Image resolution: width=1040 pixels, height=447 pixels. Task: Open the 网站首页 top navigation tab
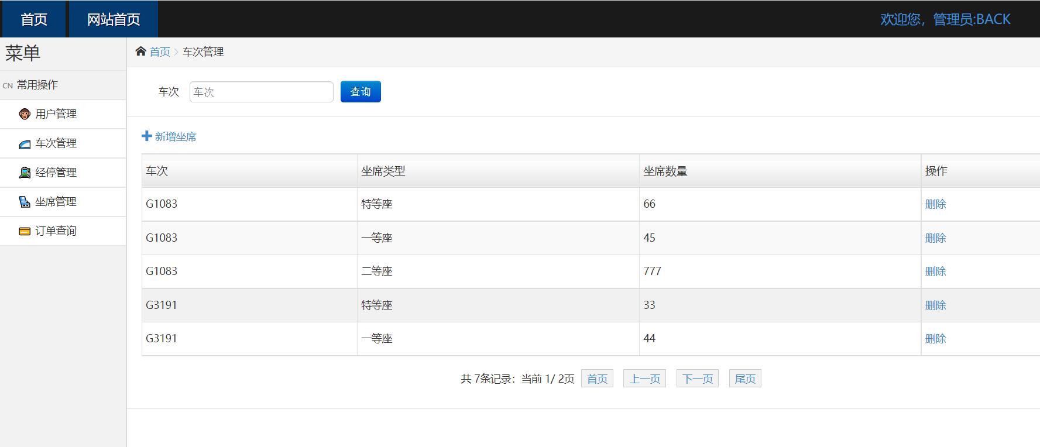coord(114,19)
